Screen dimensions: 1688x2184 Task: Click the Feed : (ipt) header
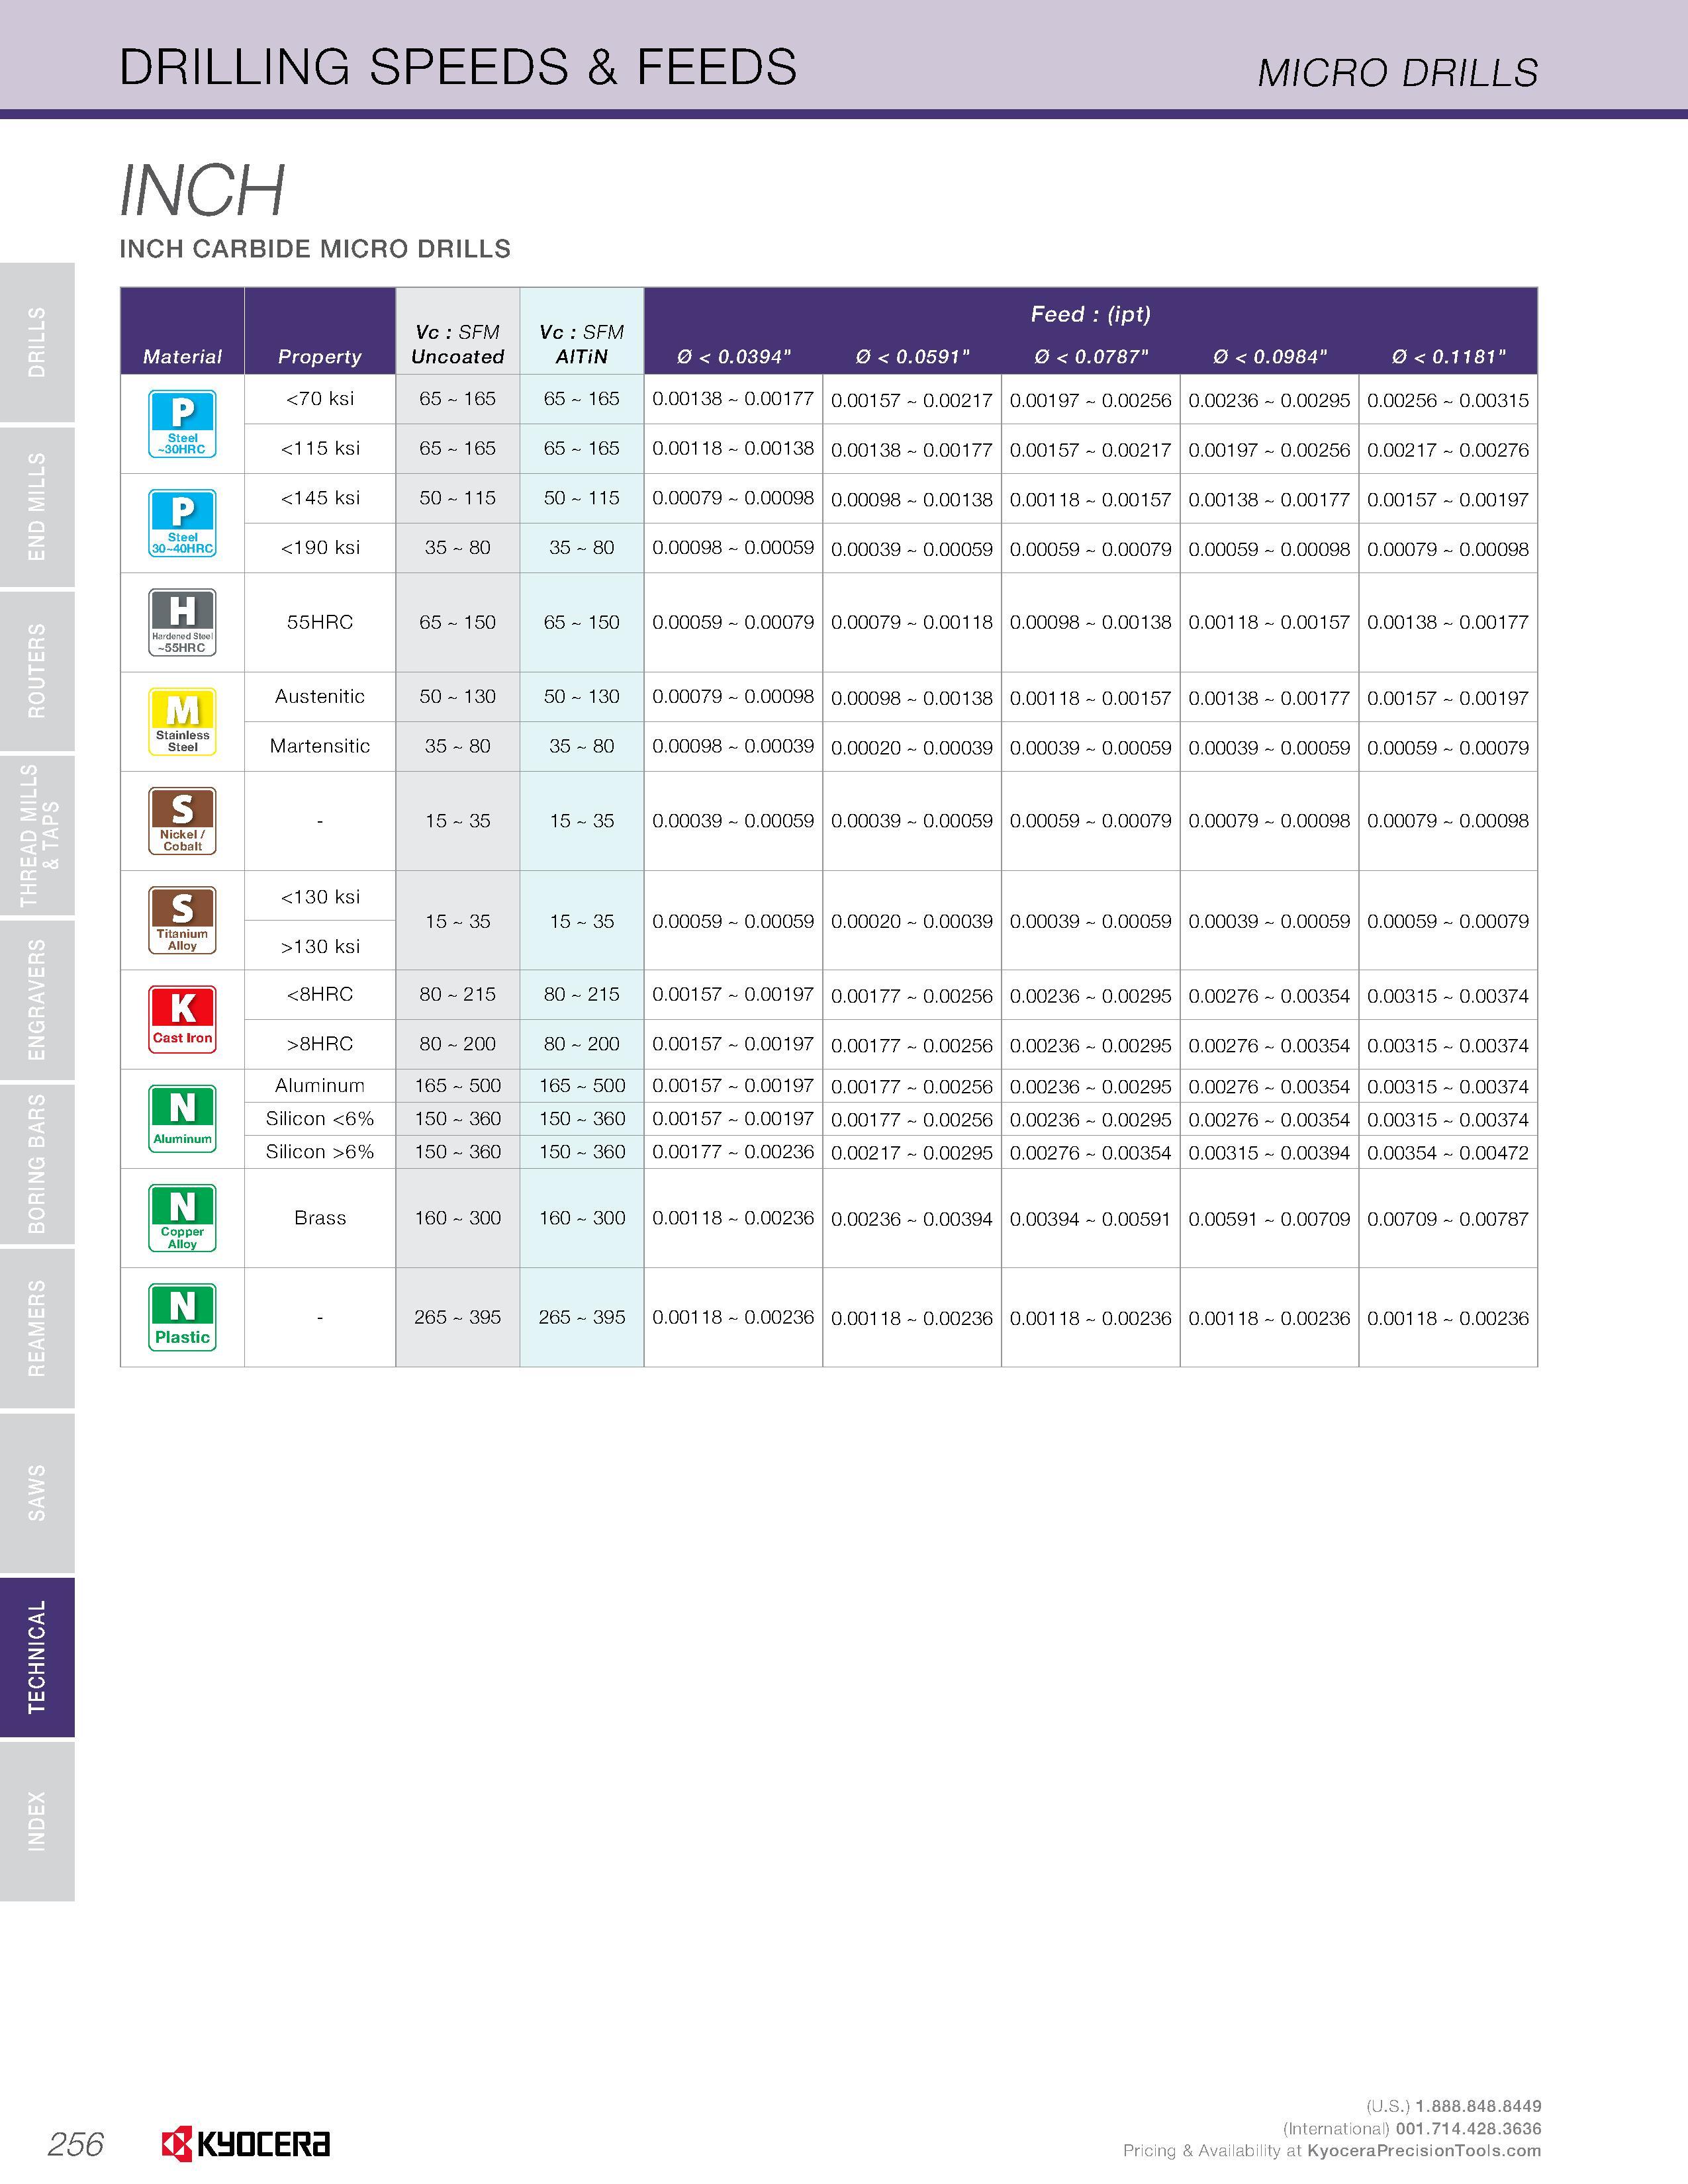click(x=1091, y=314)
